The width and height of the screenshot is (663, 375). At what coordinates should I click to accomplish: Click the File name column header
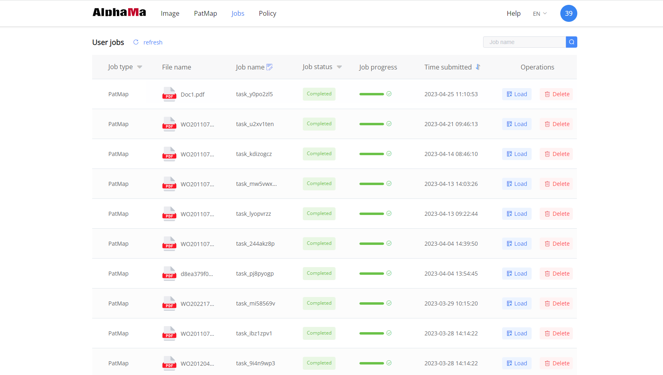177,67
